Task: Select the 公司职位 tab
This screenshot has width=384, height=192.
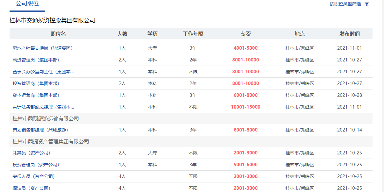Action: (x=27, y=4)
